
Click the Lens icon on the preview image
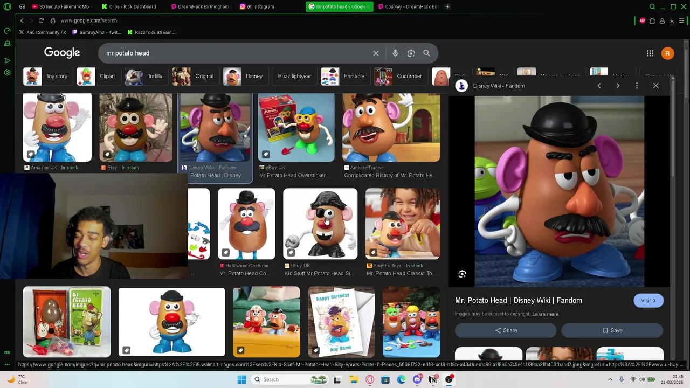(462, 274)
